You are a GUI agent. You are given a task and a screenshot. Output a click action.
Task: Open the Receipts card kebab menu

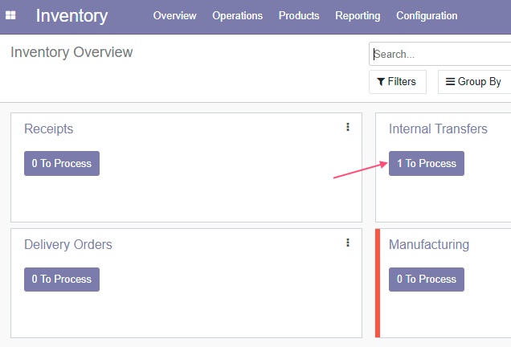[x=348, y=127]
